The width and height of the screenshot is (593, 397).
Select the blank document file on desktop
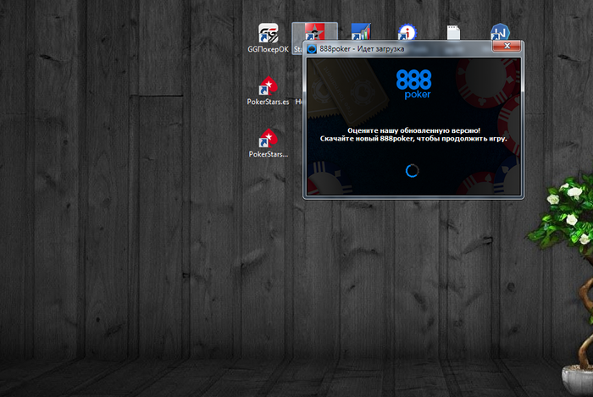coord(453,32)
